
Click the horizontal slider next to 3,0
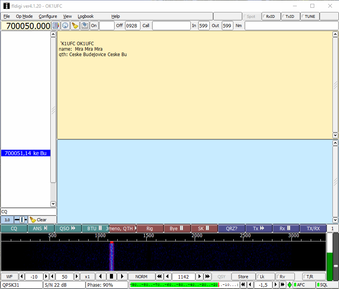point(21,220)
